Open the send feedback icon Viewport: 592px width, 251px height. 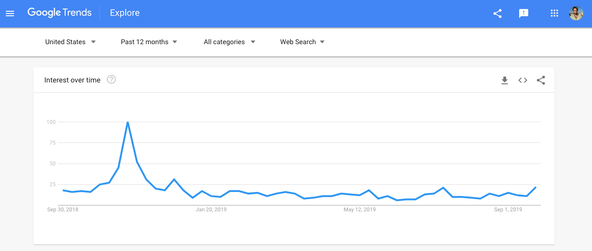524,14
